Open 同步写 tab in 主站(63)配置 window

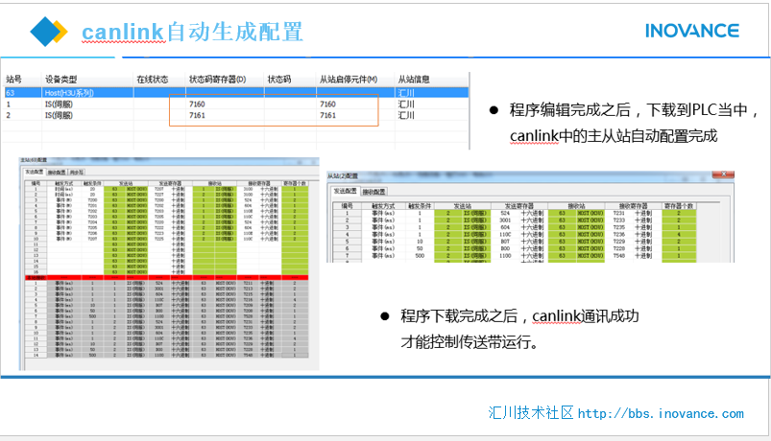click(x=76, y=173)
